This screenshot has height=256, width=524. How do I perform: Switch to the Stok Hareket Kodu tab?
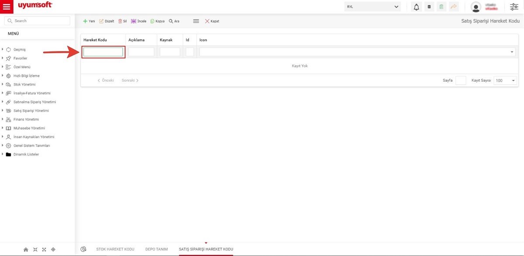(x=115, y=249)
